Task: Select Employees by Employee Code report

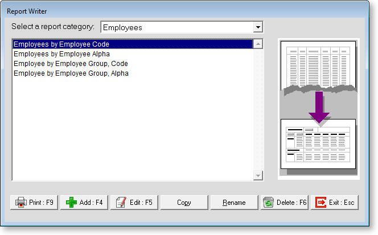Action: click(61, 44)
